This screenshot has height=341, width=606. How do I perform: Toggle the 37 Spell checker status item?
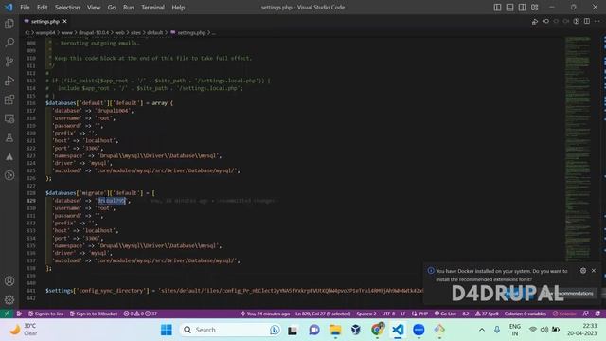coord(487,314)
